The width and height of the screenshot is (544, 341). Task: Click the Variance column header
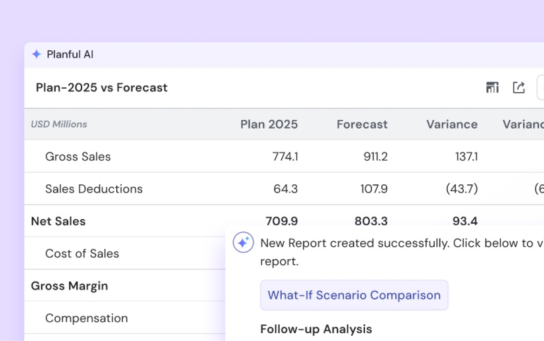[x=452, y=124]
